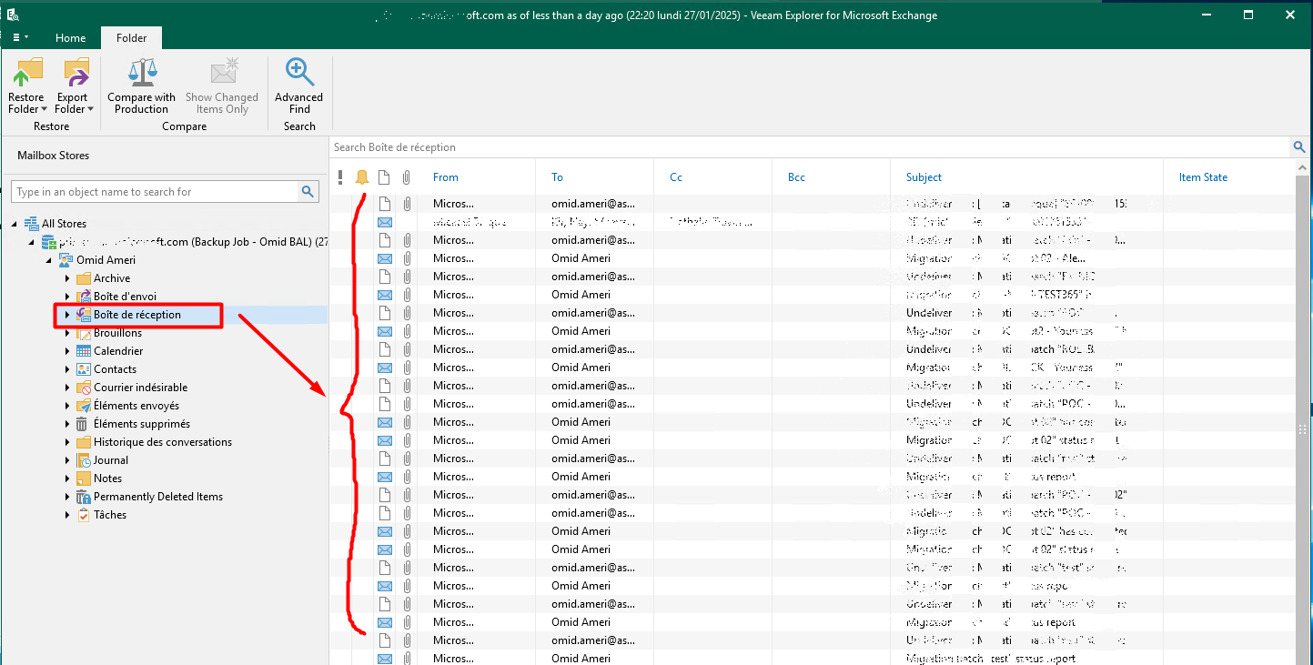
Task: Collapse the All Stores tree node
Action: [x=15, y=224]
